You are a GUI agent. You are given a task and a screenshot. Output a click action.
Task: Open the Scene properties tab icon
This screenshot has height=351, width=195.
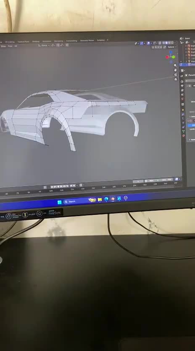(182, 94)
